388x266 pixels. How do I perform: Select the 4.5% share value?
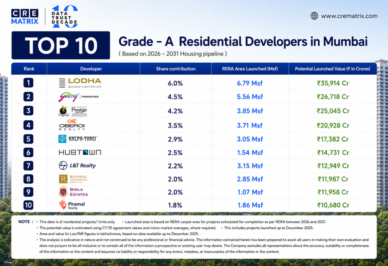click(x=175, y=97)
